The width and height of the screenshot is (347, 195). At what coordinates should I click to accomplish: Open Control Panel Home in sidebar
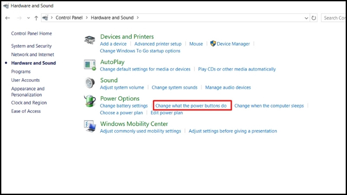pyautogui.click(x=31, y=33)
